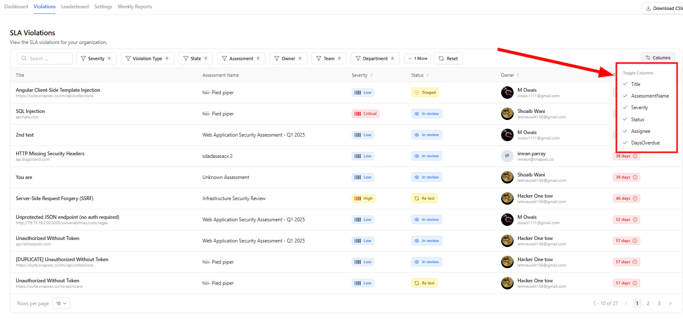This screenshot has height=323, width=683.
Task: Open the Team filter dropdown
Action: pos(329,59)
